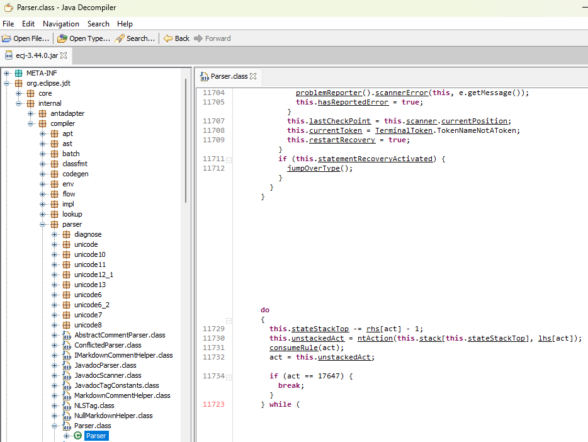This screenshot has width=588, height=442.
Task: Close the Parser.class editor tab
Action: [253, 76]
